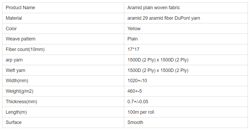Click the "Color" label cell
The width and height of the screenshot is (251, 130).
click(x=11, y=29)
